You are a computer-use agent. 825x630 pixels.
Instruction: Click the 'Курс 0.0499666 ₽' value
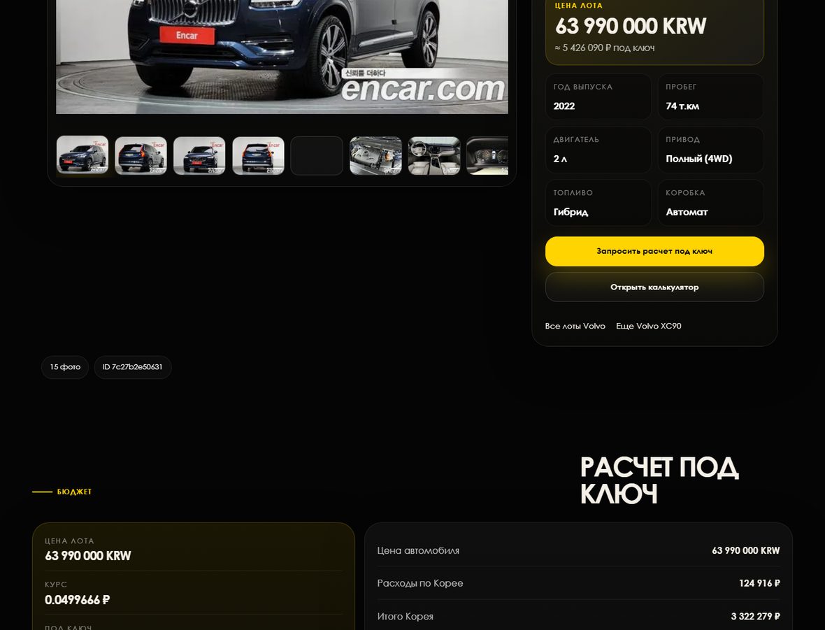[x=78, y=600]
